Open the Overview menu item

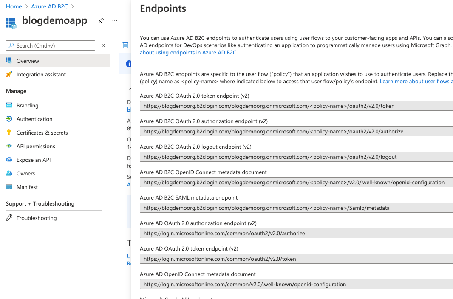(x=28, y=61)
